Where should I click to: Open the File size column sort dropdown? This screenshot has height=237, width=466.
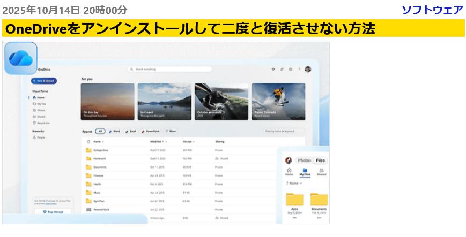[x=189, y=142]
